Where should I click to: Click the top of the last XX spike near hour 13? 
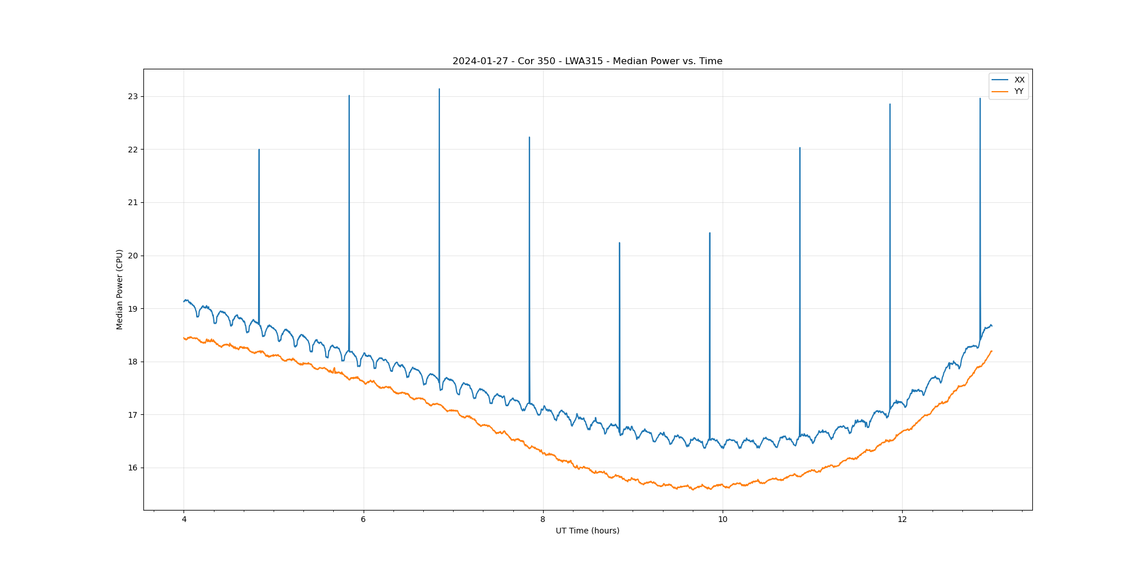coord(980,99)
